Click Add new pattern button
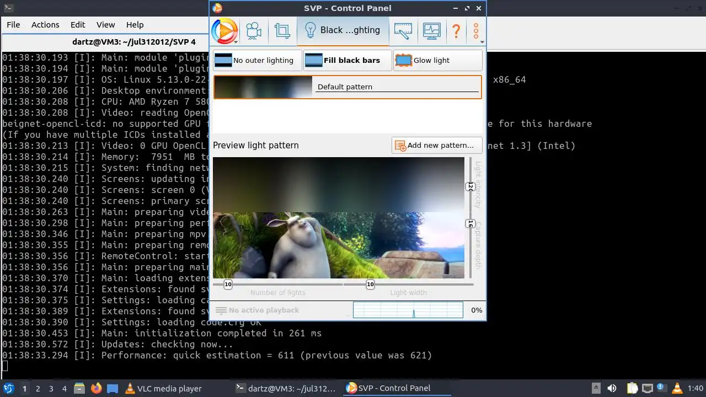Image resolution: width=706 pixels, height=397 pixels. coord(437,146)
